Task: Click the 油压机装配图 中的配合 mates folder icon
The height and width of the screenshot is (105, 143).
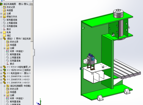Action: 8,86
